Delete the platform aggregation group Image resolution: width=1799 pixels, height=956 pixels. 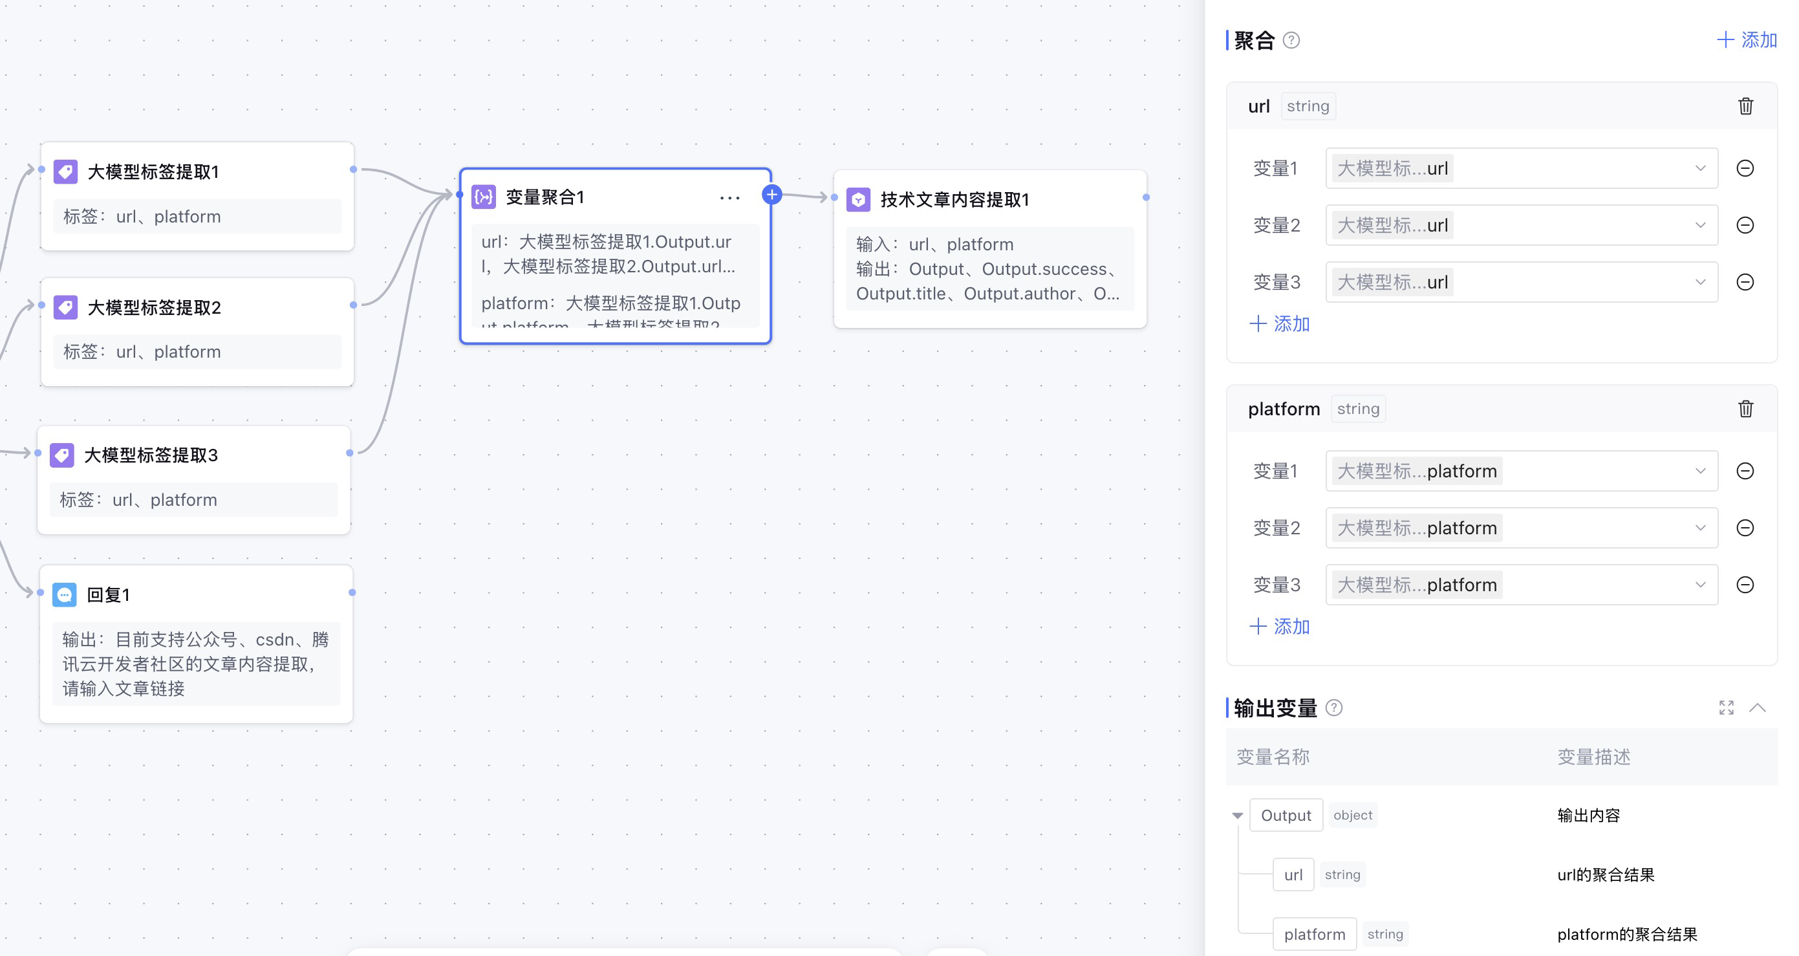(1745, 409)
